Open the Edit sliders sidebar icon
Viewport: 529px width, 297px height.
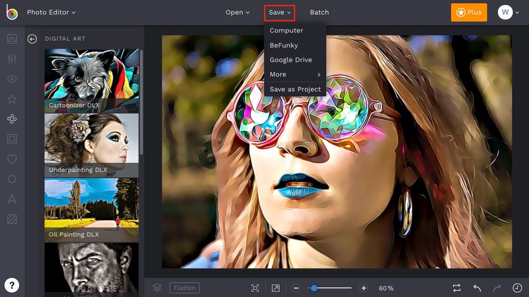point(12,59)
